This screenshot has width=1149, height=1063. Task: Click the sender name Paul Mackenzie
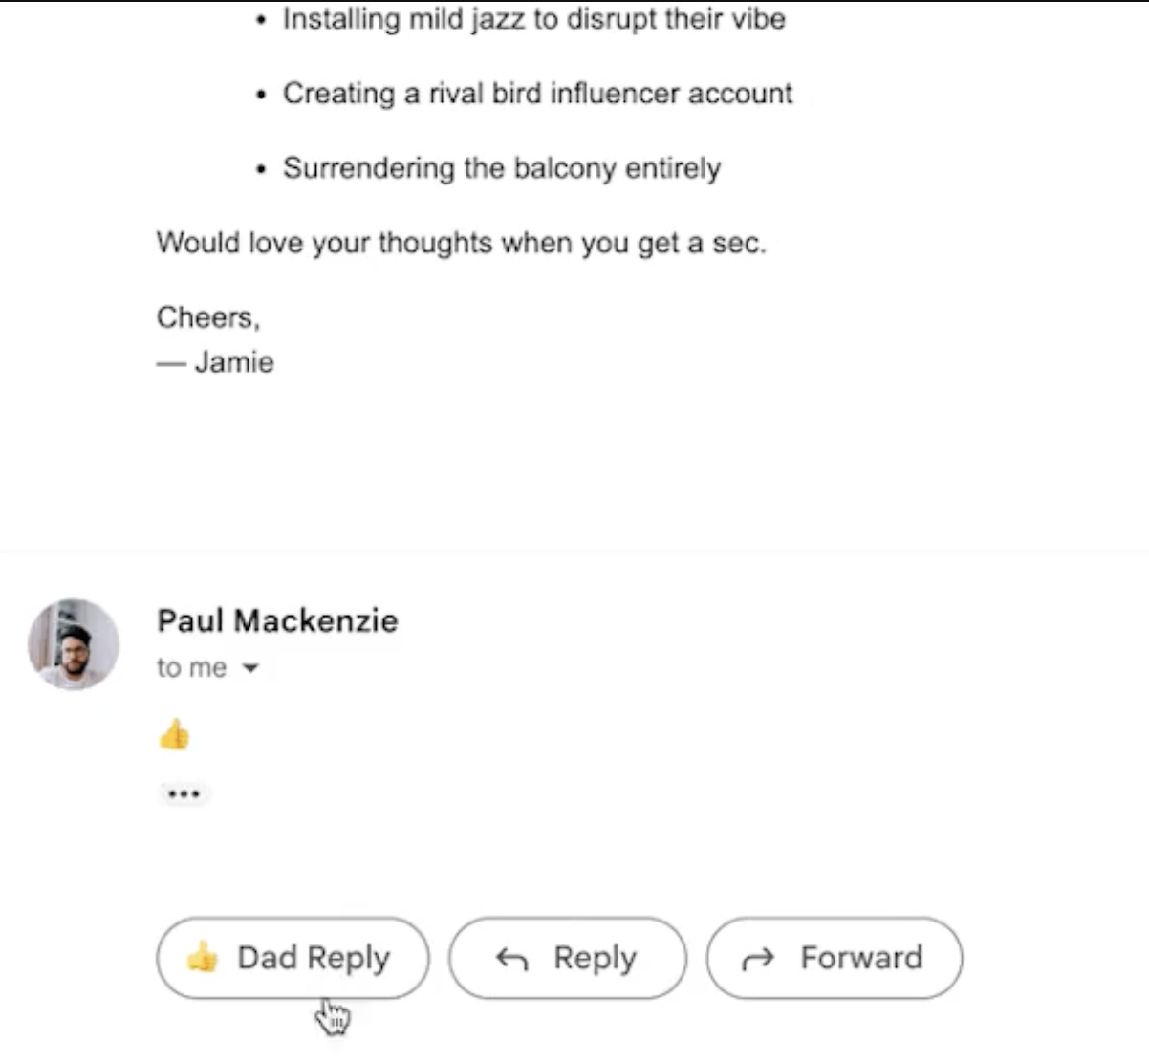(x=277, y=620)
